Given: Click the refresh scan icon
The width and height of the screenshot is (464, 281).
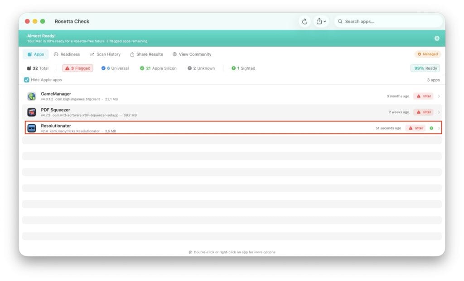Looking at the screenshot, I should [304, 21].
